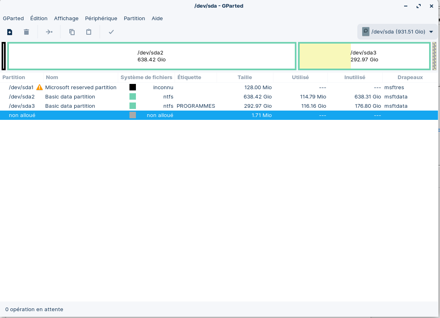Image resolution: width=440 pixels, height=318 pixels.
Task: Click the resize/move partition arrow icon
Action: pyautogui.click(x=49, y=32)
